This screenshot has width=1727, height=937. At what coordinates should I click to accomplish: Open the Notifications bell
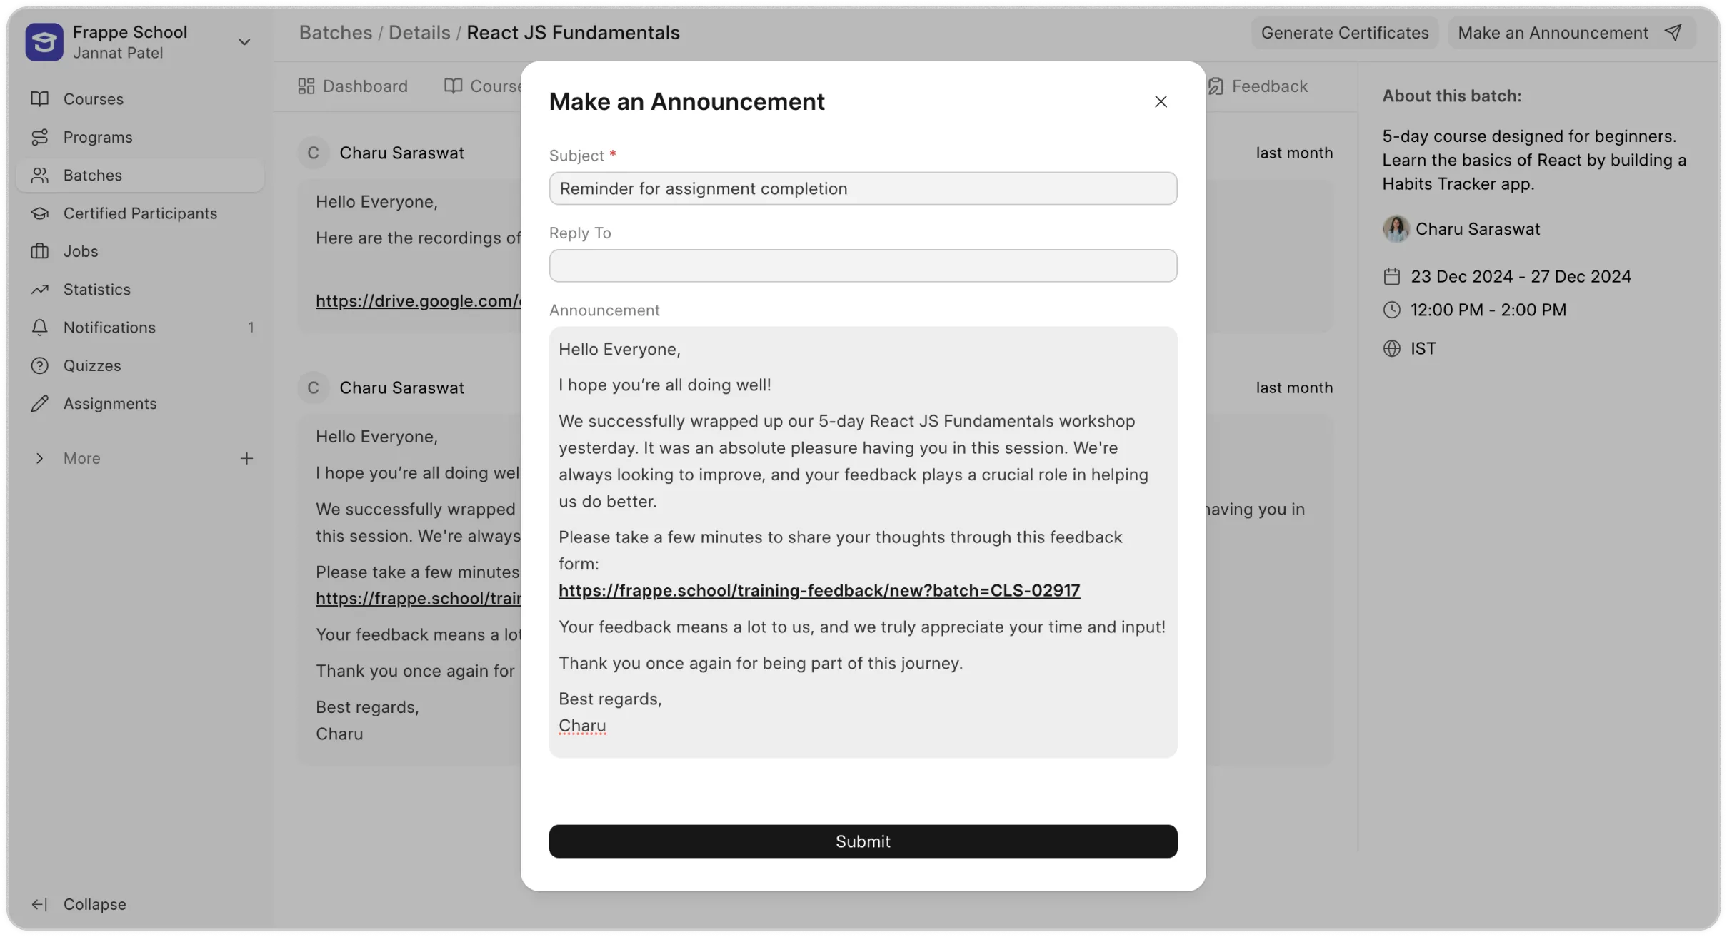[x=41, y=327]
